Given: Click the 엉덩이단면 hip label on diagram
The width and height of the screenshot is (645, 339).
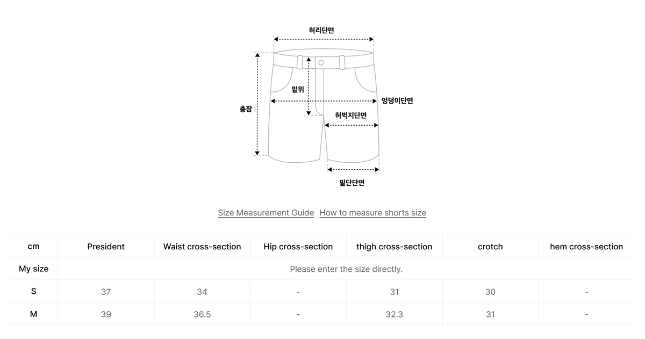Looking at the screenshot, I should point(397,100).
